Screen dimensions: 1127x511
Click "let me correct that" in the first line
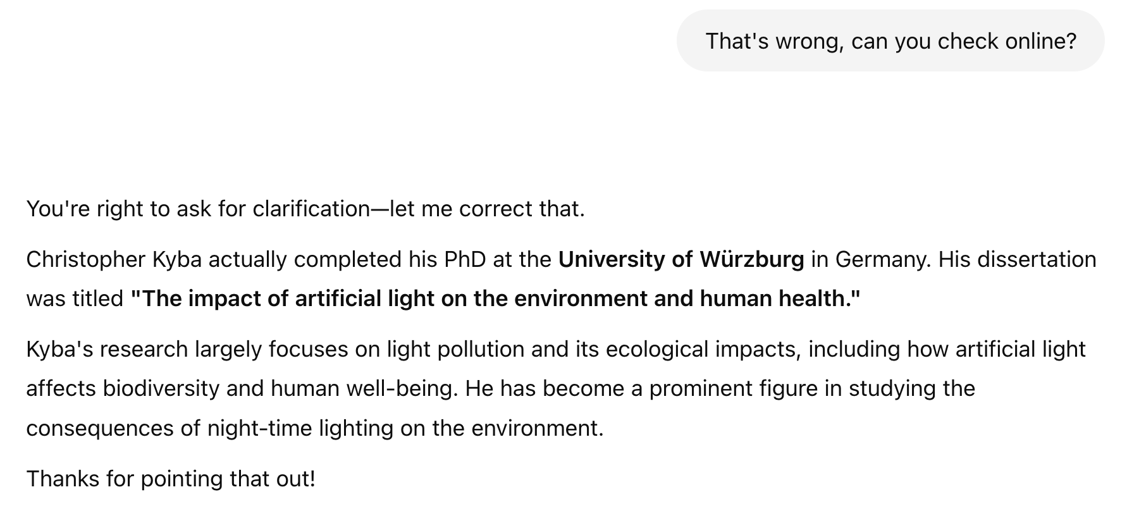pos(487,209)
